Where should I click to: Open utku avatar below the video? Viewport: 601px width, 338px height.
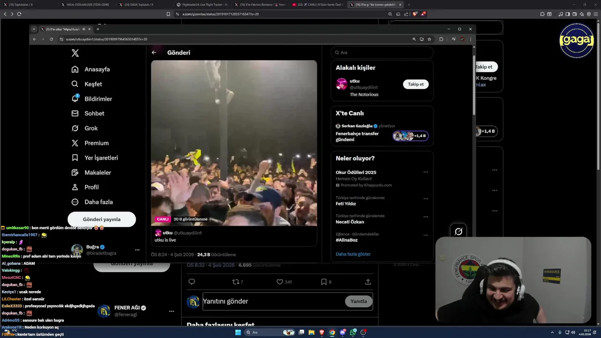158,233
